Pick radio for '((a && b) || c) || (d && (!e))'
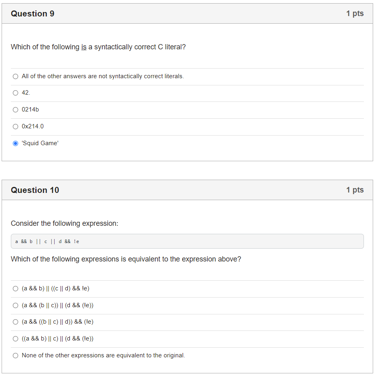Viewport: 392px width, 381px height. point(16,339)
